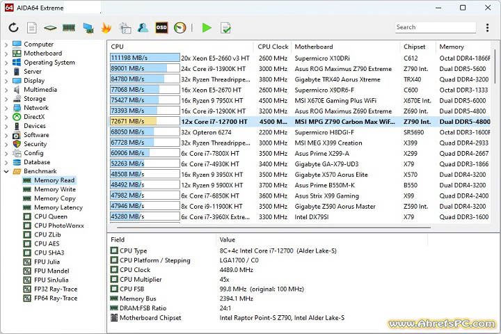This screenshot has width=501, height=334.
Task: Select the FPU SinJulia benchmark
Action: click(x=51, y=280)
